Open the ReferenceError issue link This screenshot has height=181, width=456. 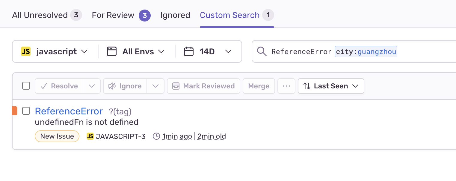click(69, 111)
